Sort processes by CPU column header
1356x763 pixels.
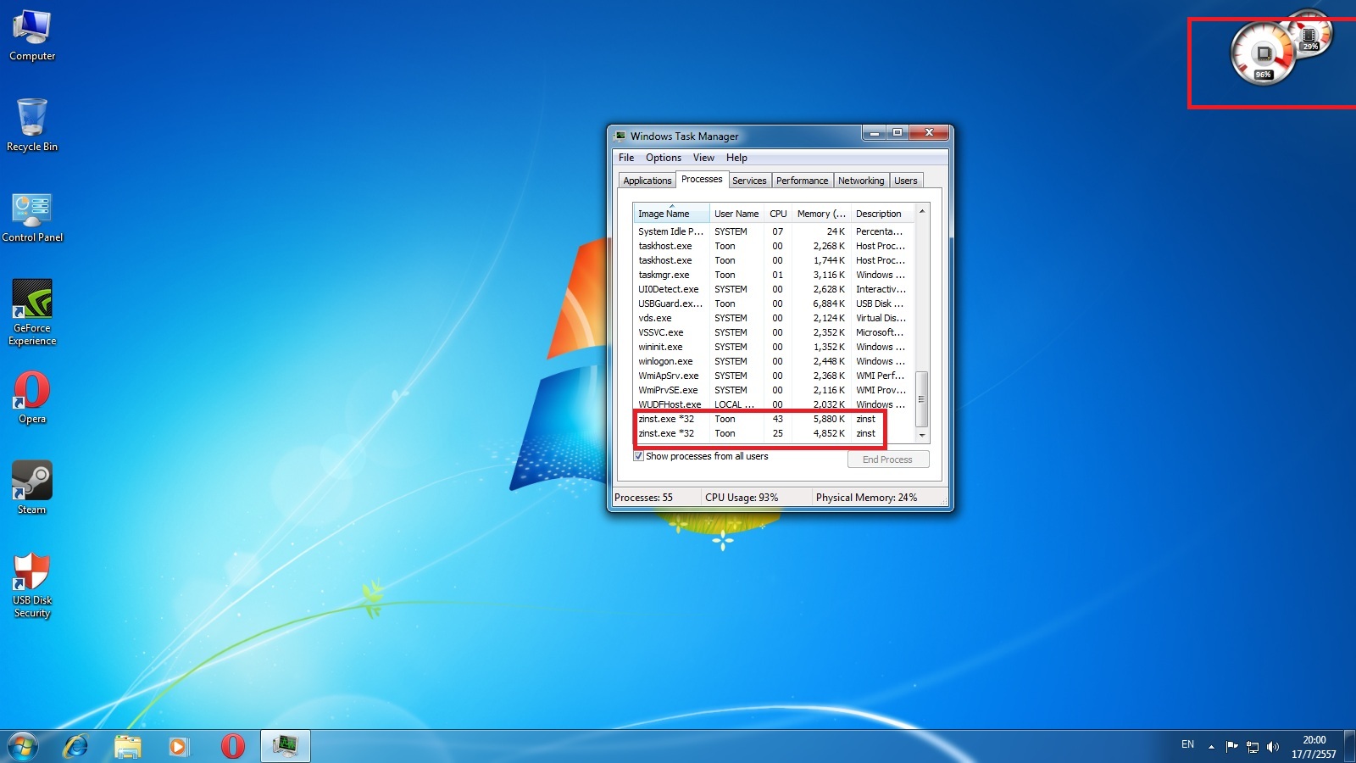[x=778, y=214]
